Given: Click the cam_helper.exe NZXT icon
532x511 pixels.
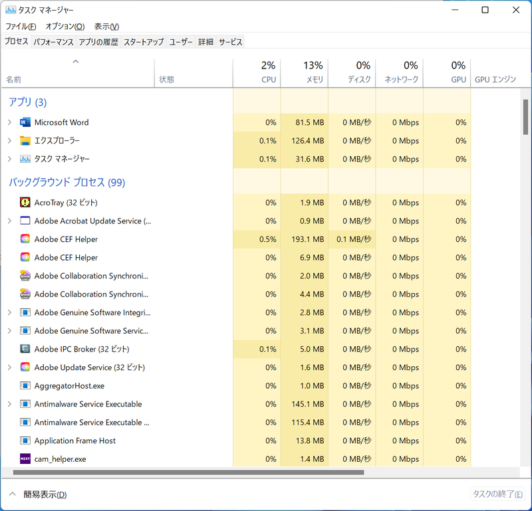Looking at the screenshot, I should (x=25, y=459).
